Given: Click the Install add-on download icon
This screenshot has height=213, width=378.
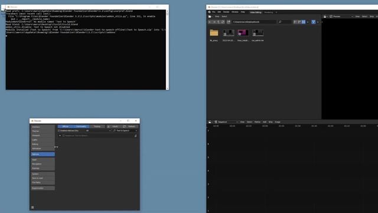Looking at the screenshot, I should coord(109,126).
